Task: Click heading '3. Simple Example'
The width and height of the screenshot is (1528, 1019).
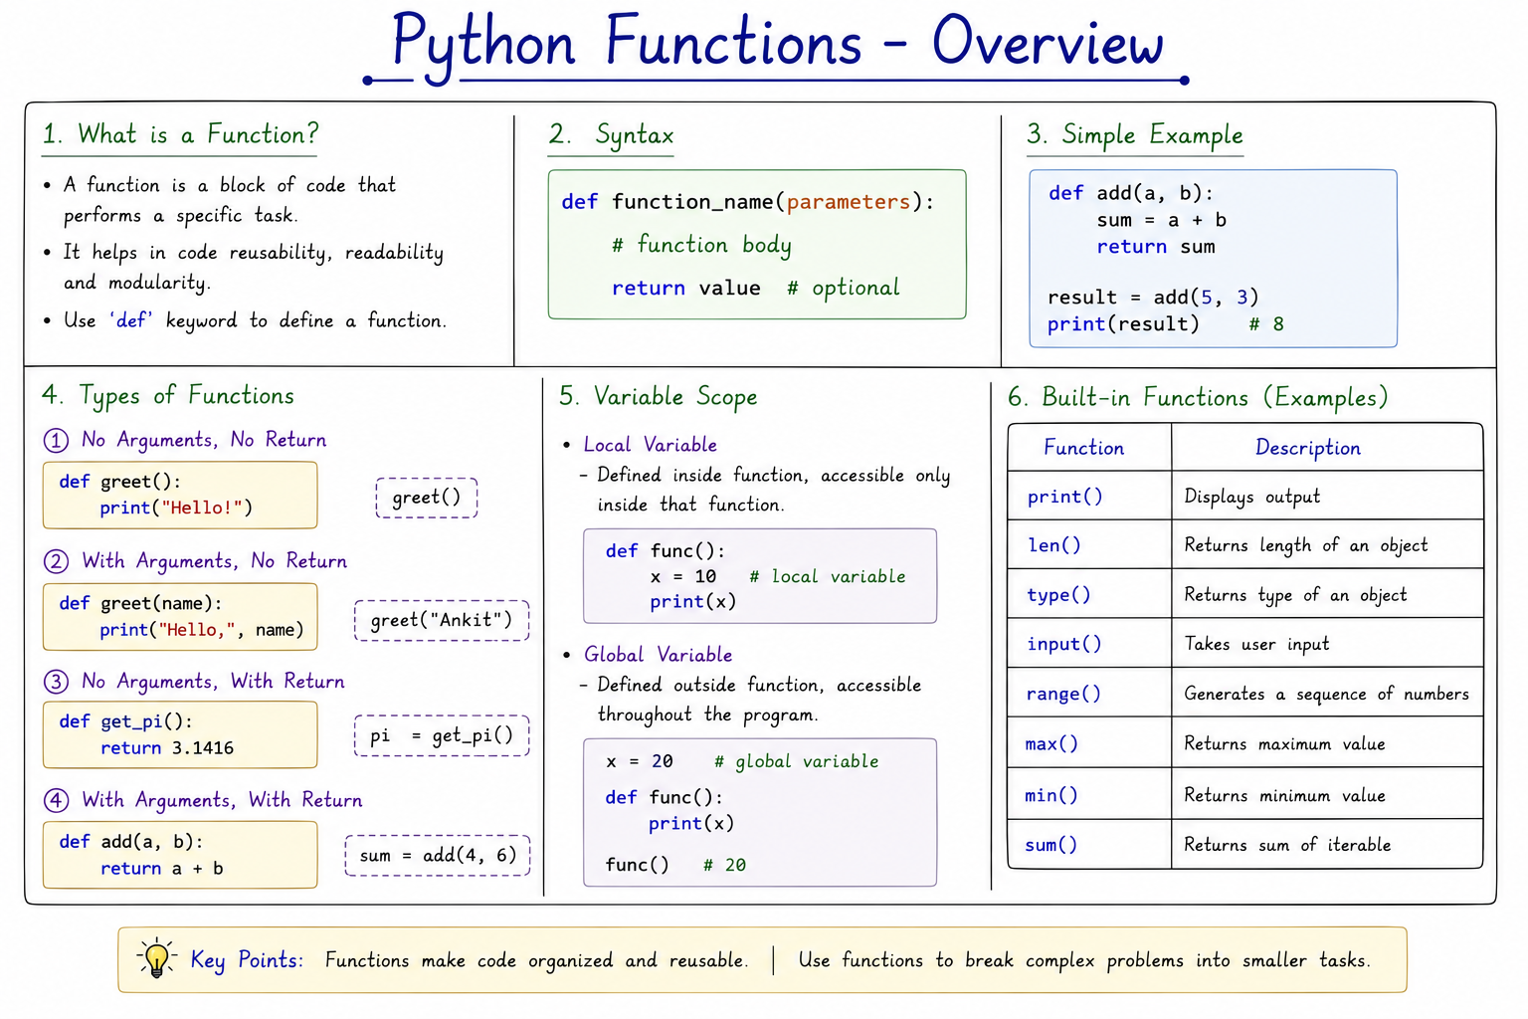Action: tap(1135, 135)
